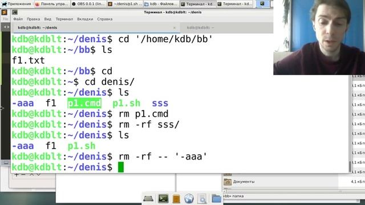This screenshot has width=365, height=205.
Task: Click the tab navigation arrows in Sublime window
Action: (6, 27)
